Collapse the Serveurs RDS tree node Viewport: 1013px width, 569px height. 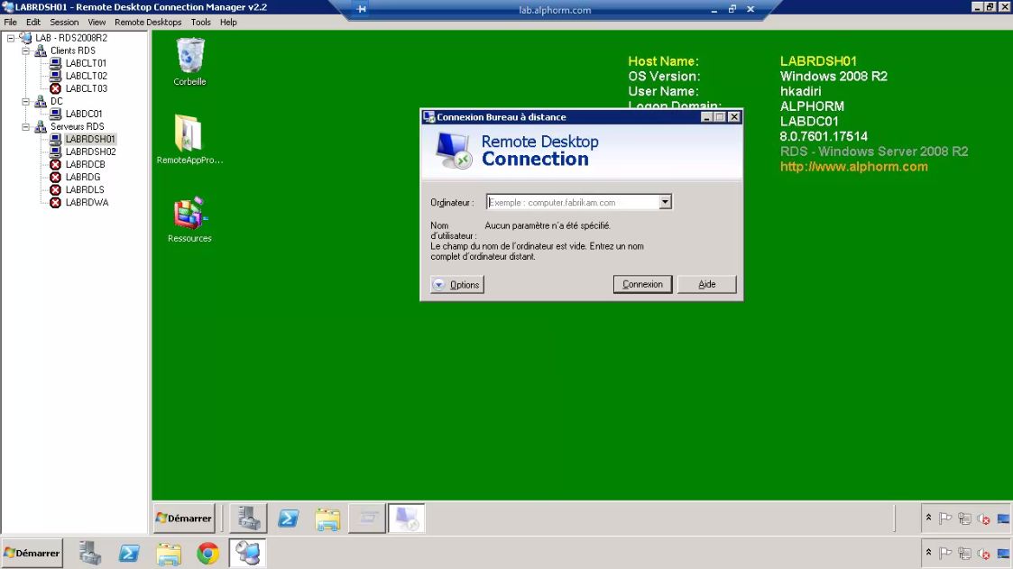26,127
